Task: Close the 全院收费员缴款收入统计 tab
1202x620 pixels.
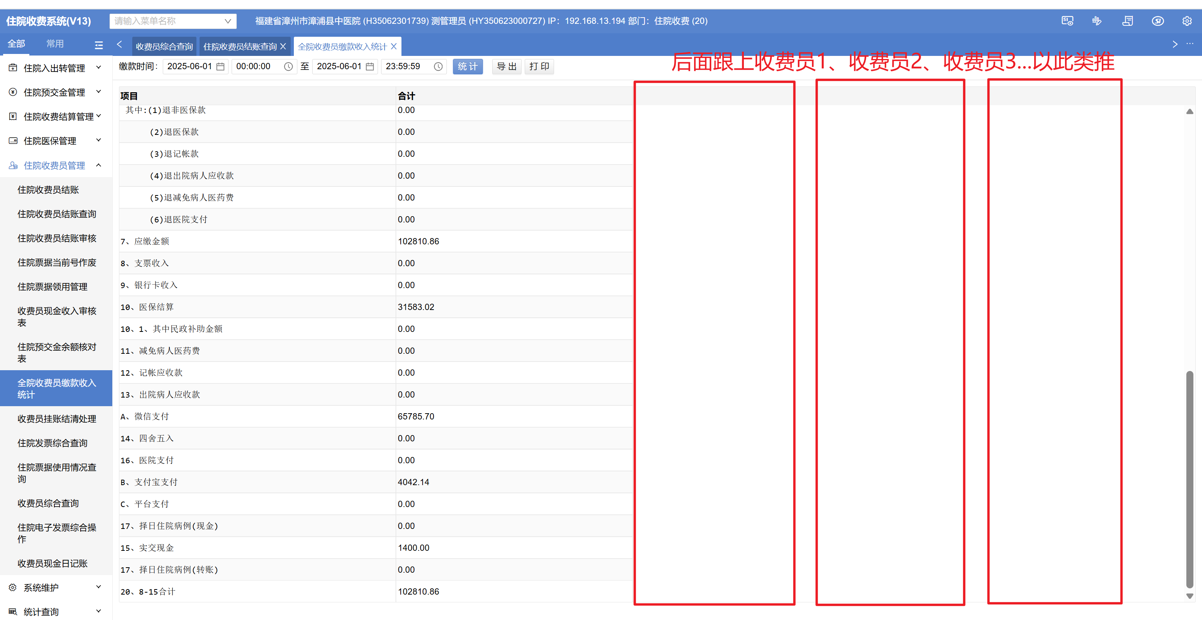Action: (x=394, y=47)
